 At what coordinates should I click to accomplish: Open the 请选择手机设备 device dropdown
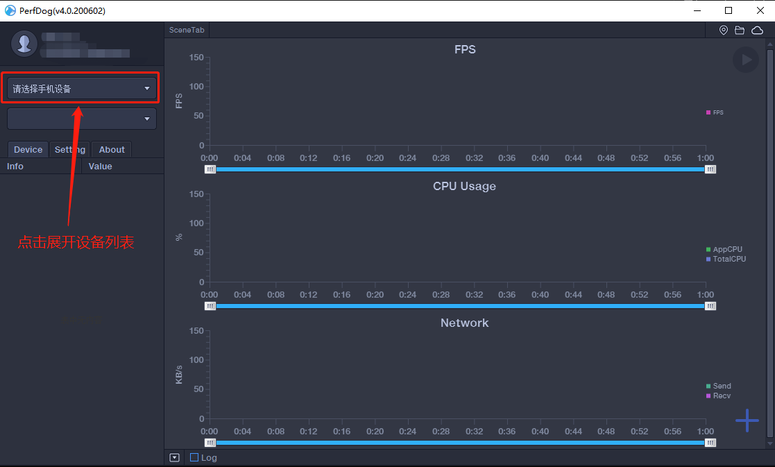(x=82, y=88)
